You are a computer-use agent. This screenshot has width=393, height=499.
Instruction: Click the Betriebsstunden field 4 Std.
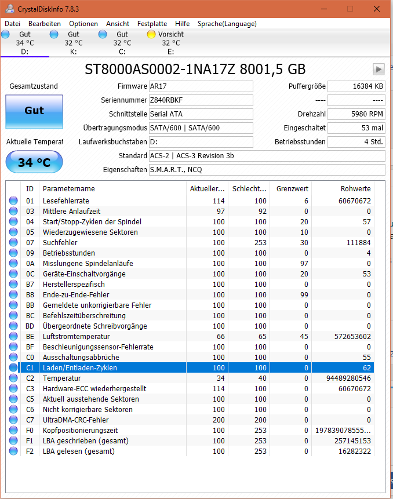[x=356, y=142]
